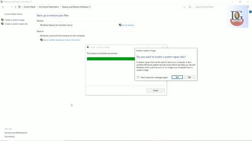The width and height of the screenshot is (252, 141).
Task: Minimize the Backup and Restore window
Action: coord(232,2)
